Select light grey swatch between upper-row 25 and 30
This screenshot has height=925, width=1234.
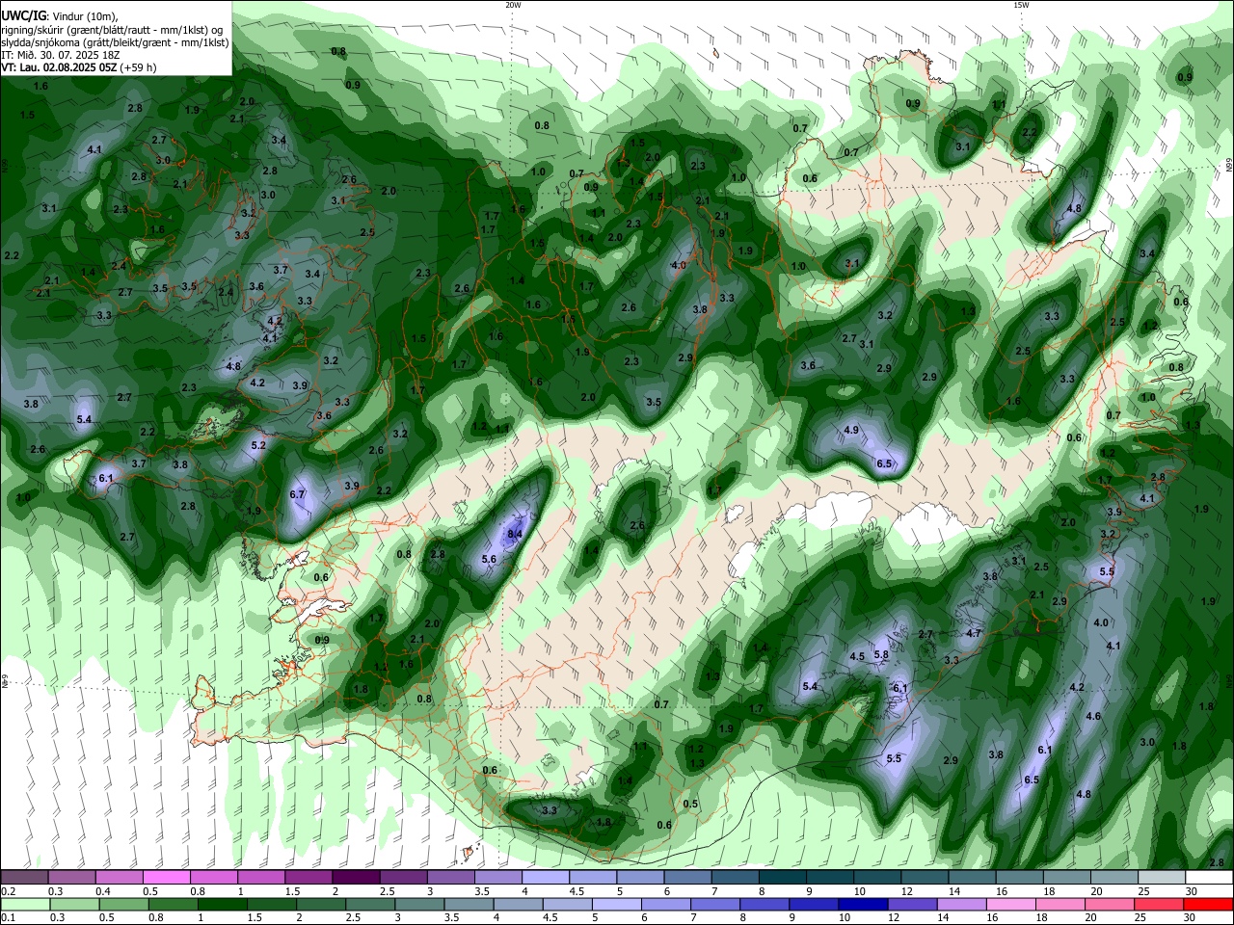(x=1161, y=878)
